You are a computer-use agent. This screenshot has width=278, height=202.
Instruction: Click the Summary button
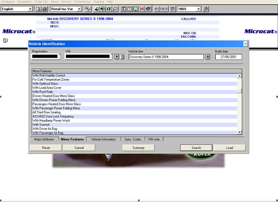click(138, 148)
